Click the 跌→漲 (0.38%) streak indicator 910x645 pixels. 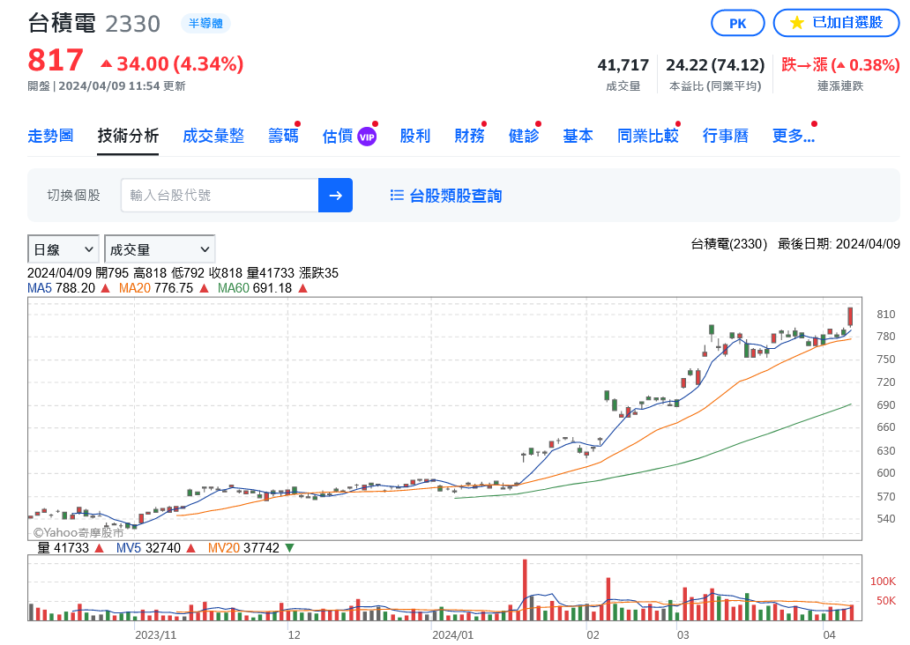(840, 65)
